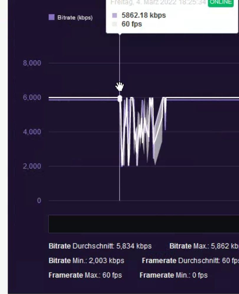Viewport: 239px width, 294px height.
Task: Click the Framerate Max. 60 fps stat
Action: tap(85, 275)
